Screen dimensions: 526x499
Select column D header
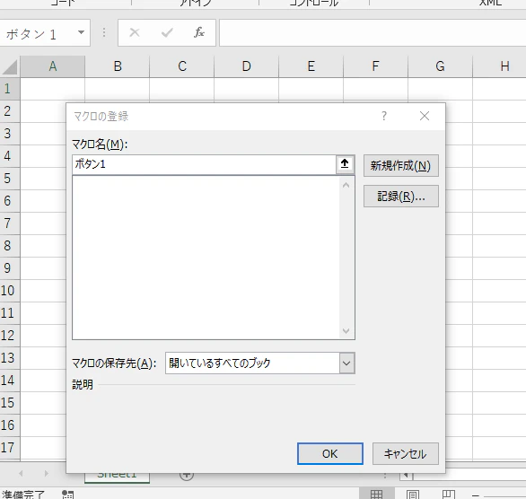[246, 66]
